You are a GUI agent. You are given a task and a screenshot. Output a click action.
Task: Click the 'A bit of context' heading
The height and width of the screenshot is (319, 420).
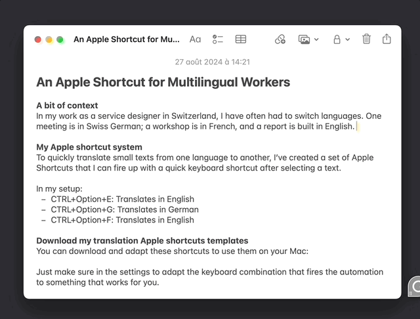coord(67,106)
